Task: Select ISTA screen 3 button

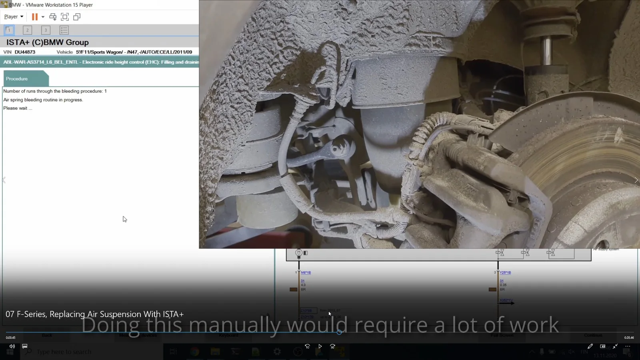Action: 46,30
